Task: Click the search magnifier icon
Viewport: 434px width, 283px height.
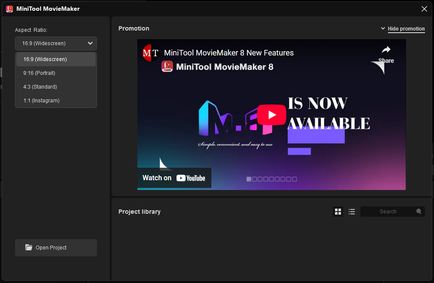Action: 419,212
